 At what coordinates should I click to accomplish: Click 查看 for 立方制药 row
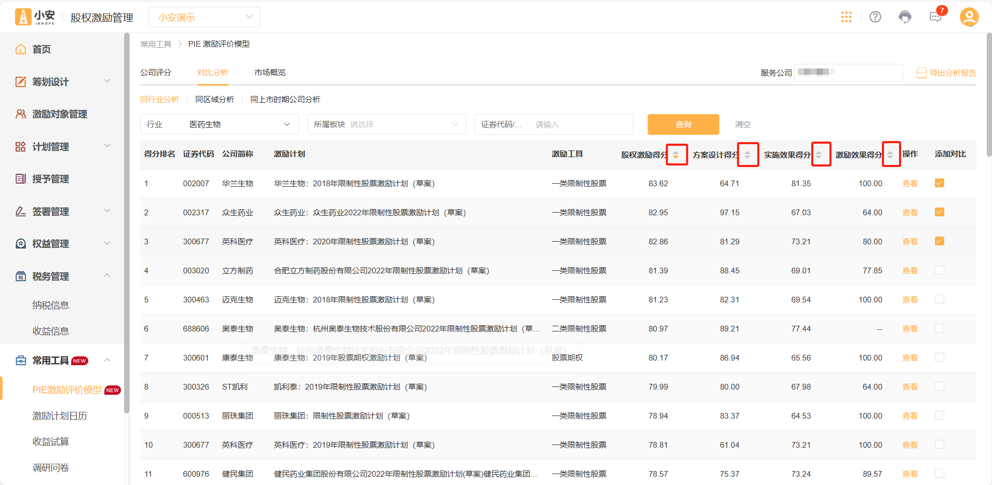click(910, 271)
